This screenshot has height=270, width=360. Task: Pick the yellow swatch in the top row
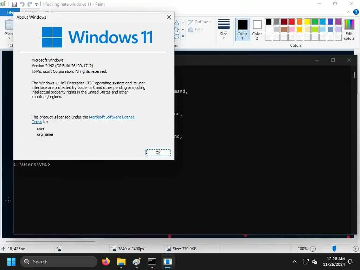(307, 21)
